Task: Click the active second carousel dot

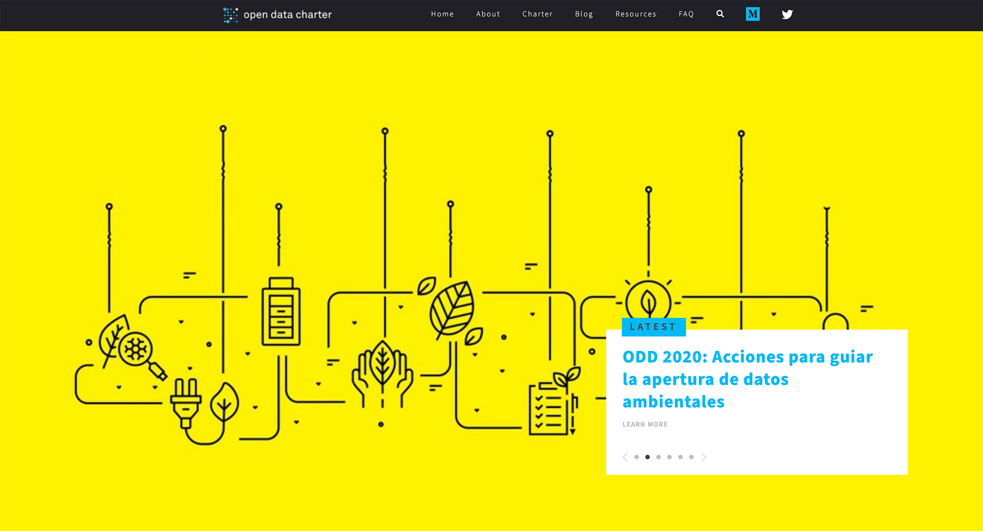Action: (648, 457)
